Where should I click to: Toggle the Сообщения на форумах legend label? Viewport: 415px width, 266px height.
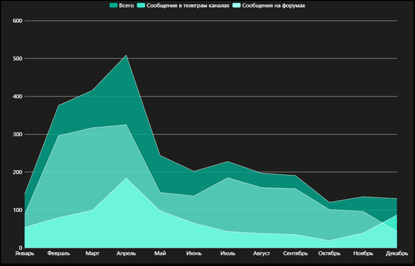pos(274,5)
